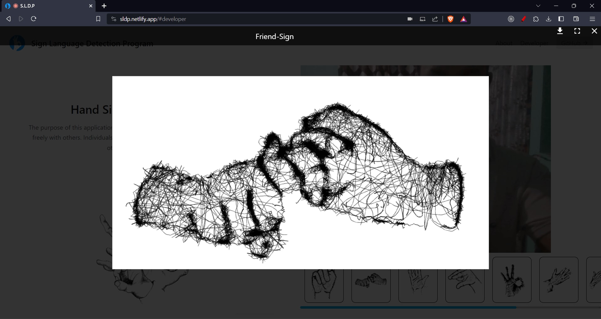The height and width of the screenshot is (319, 601).
Task: Open the circular VPN extension icon
Action: coord(511,19)
